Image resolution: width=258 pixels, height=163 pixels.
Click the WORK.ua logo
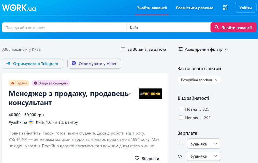click(x=19, y=7)
